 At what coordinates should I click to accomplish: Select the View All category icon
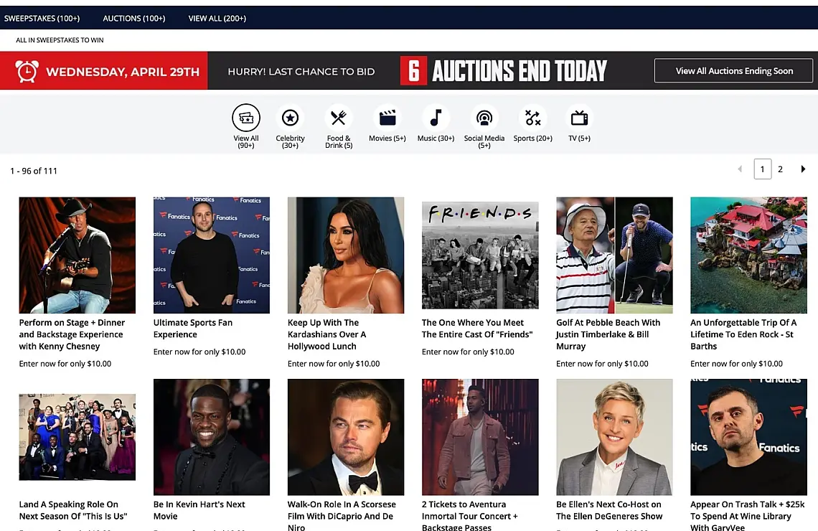click(x=245, y=118)
